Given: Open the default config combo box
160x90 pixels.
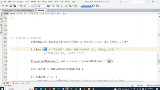Looking at the screenshot, I should pyautogui.click(x=37, y=6).
